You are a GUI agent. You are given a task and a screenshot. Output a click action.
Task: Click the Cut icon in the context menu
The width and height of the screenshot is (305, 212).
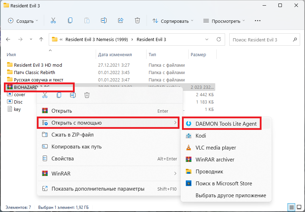click(x=45, y=95)
